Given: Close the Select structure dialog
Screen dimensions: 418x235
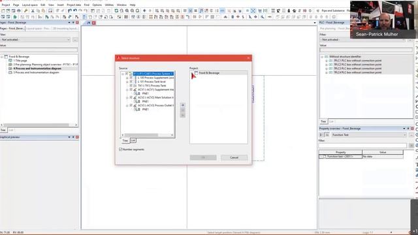Looking at the screenshot, I should 248,58.
